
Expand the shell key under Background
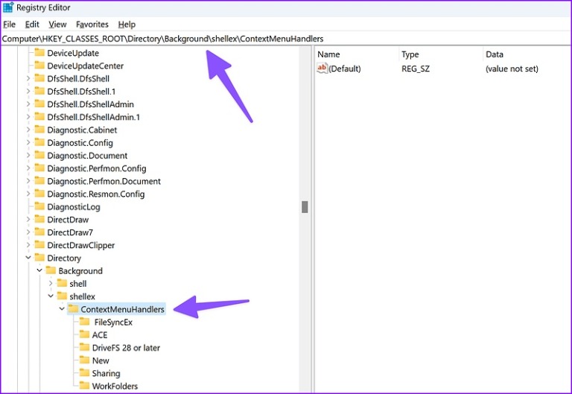pyautogui.click(x=51, y=283)
